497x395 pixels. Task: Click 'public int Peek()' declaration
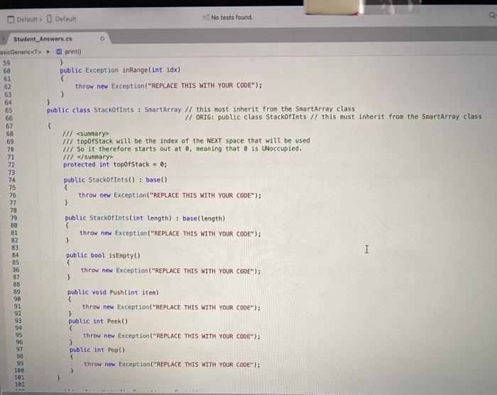(98, 321)
